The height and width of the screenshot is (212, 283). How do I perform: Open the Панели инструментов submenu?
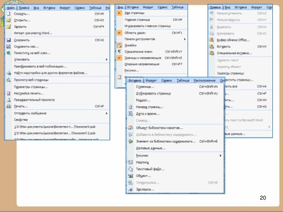(185, 39)
